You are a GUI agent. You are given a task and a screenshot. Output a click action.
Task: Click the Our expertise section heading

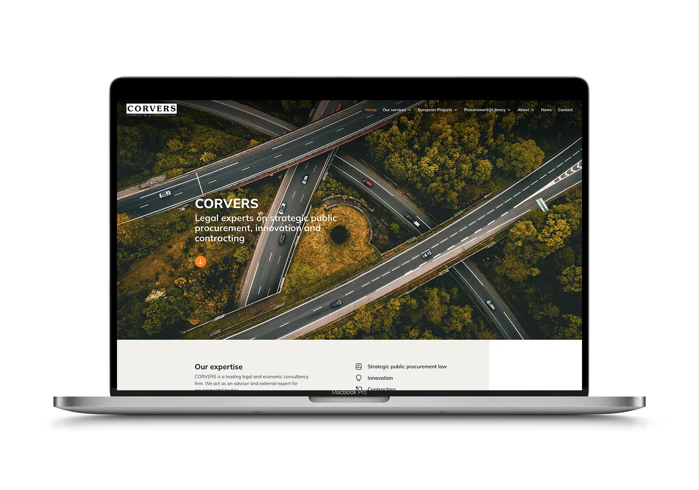[x=219, y=367]
